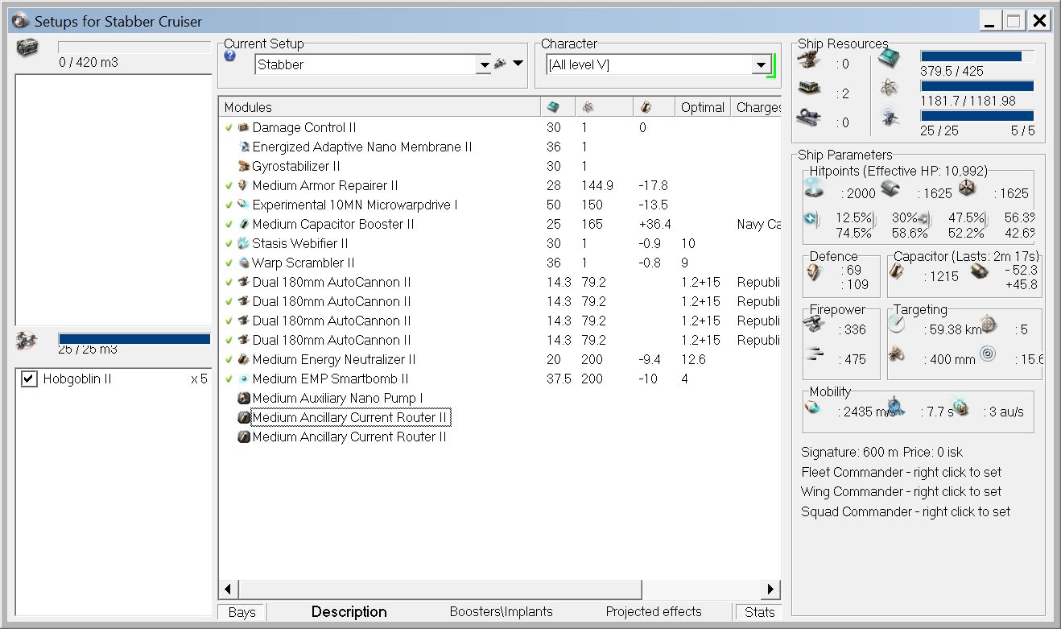
Task: Open the Projected effects tab
Action: [x=653, y=611]
